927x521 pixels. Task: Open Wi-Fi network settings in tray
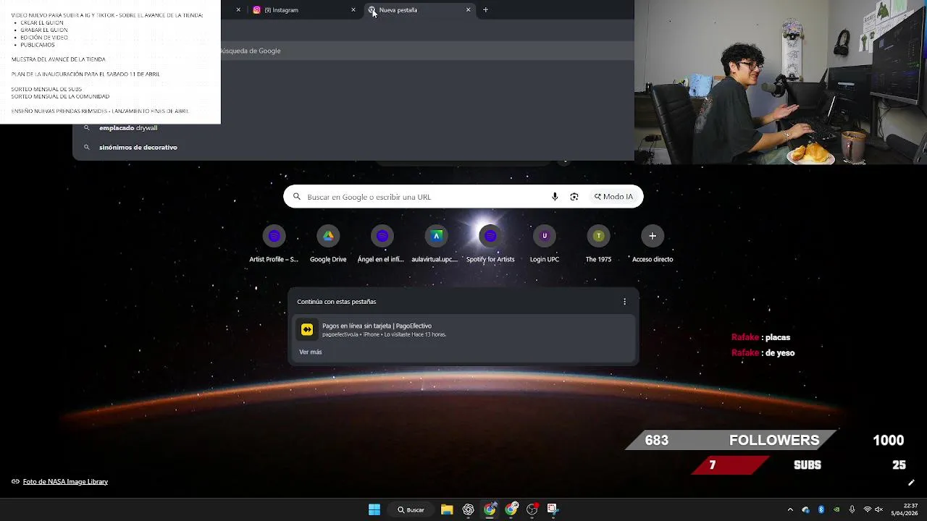pos(867,509)
